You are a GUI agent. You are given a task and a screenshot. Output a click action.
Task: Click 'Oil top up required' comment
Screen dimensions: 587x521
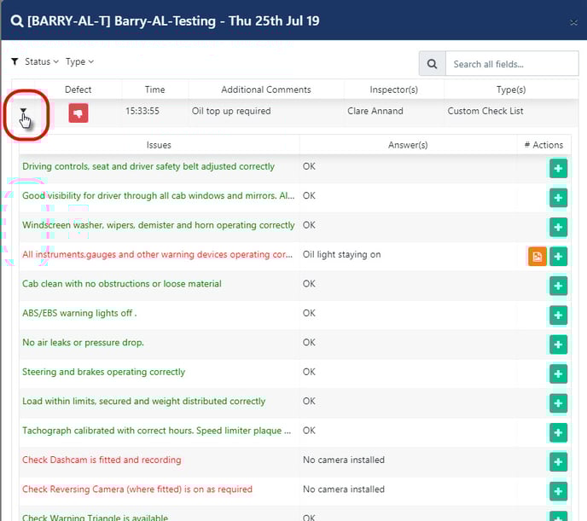pyautogui.click(x=231, y=111)
